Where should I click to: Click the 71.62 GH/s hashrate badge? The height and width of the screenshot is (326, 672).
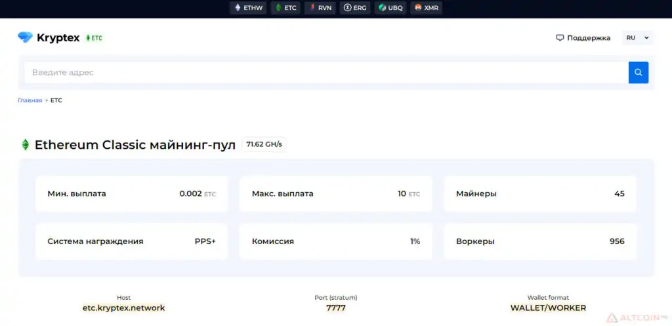click(264, 144)
